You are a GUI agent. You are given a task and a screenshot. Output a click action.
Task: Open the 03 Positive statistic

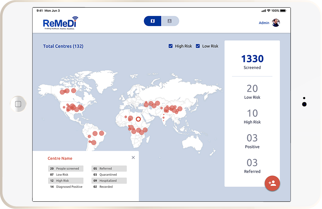(252, 141)
